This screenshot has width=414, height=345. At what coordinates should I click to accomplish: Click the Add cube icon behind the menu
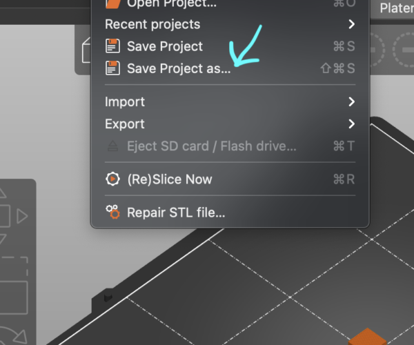86,50
